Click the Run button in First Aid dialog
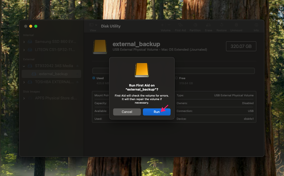Viewport: 284px width, 176px height. pyautogui.click(x=157, y=112)
